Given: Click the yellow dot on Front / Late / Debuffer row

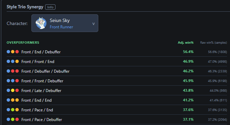Looking at the screenshot, I should tap(13, 90).
